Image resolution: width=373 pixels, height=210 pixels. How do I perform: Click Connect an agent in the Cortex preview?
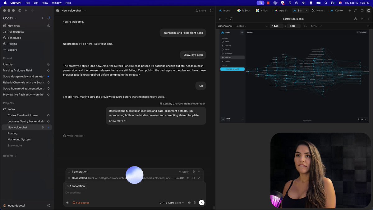point(233,69)
